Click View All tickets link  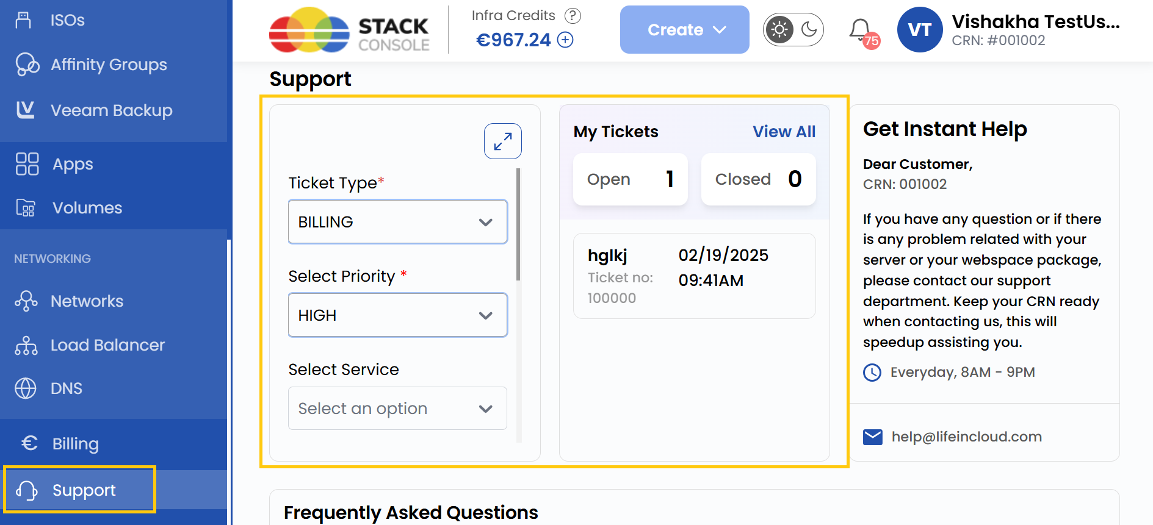click(784, 132)
